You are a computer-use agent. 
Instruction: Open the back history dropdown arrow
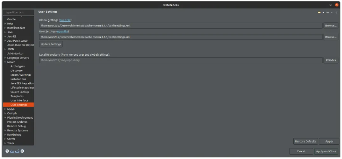[x=324, y=13]
